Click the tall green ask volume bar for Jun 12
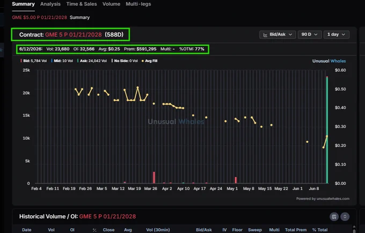The image size is (365, 233). tap(327, 130)
